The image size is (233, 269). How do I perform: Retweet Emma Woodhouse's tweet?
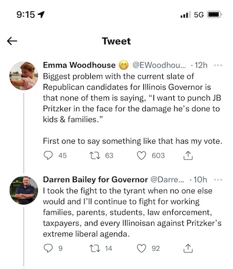coord(95,155)
